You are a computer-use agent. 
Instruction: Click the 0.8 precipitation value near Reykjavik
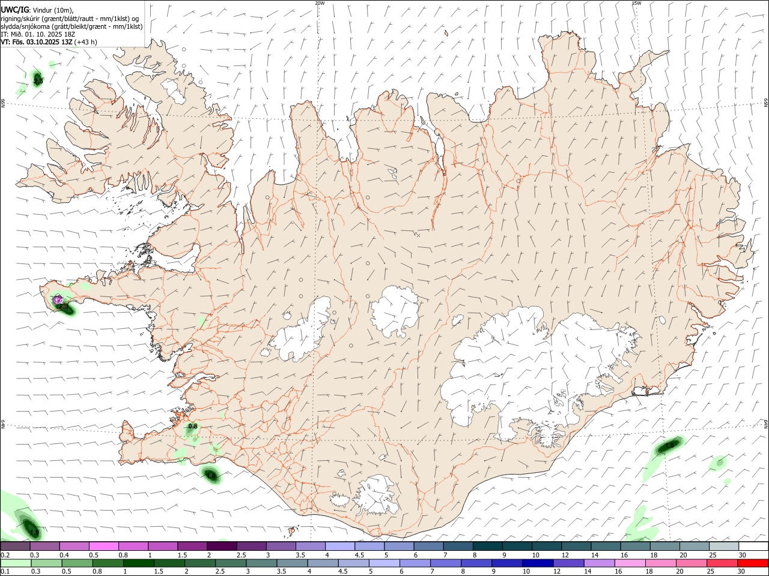(x=193, y=427)
